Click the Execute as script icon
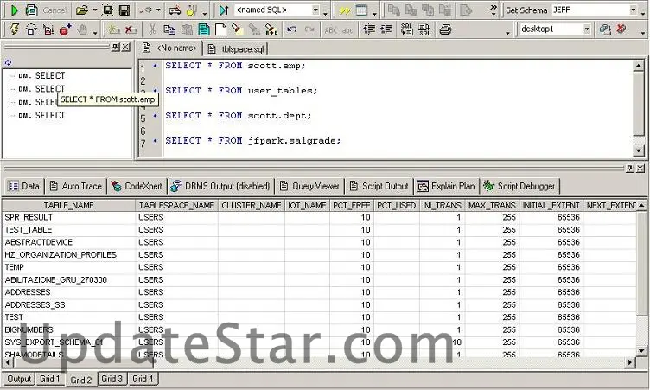The image size is (650, 390). (31, 10)
